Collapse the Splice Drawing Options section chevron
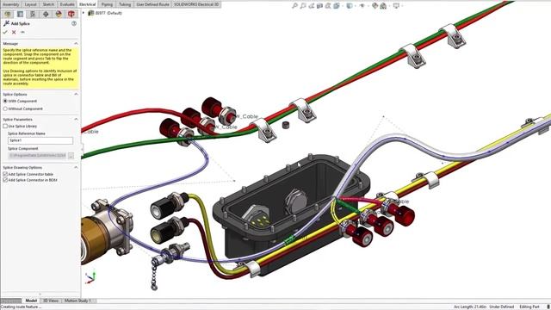The width and height of the screenshot is (551, 310). pyautogui.click(x=76, y=168)
